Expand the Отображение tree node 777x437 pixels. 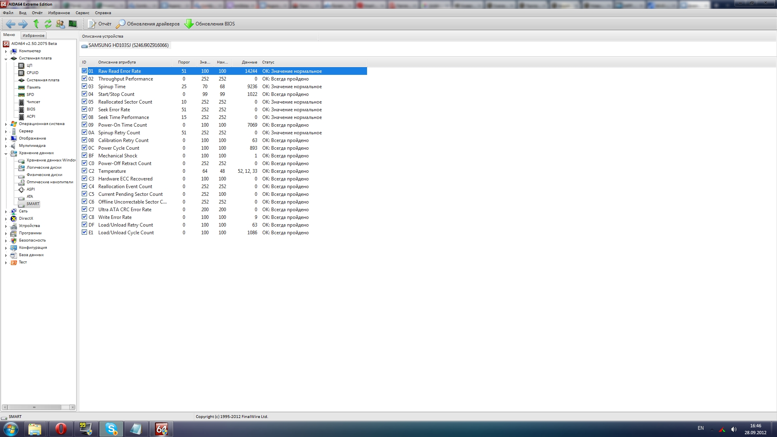(6, 139)
